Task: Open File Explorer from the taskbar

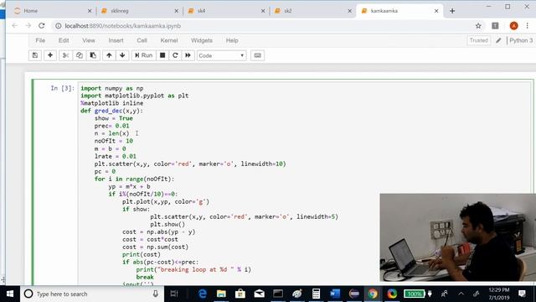Action: (x=221, y=294)
